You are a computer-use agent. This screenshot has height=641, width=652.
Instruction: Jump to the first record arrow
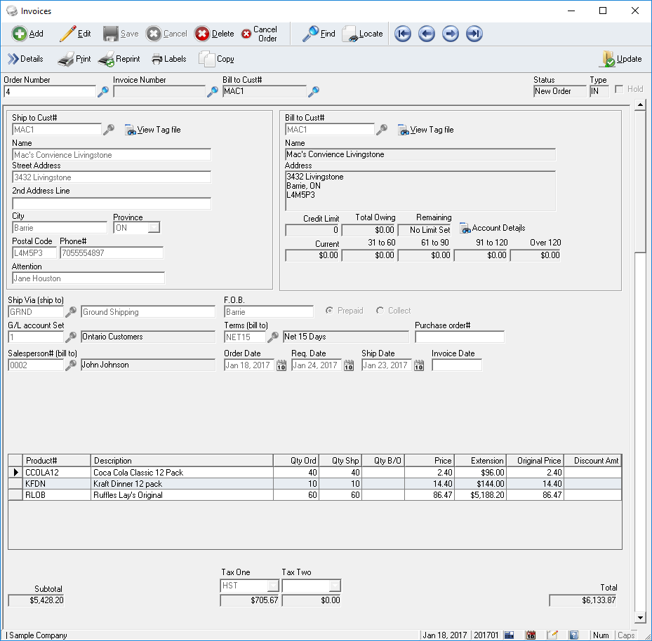pos(403,34)
